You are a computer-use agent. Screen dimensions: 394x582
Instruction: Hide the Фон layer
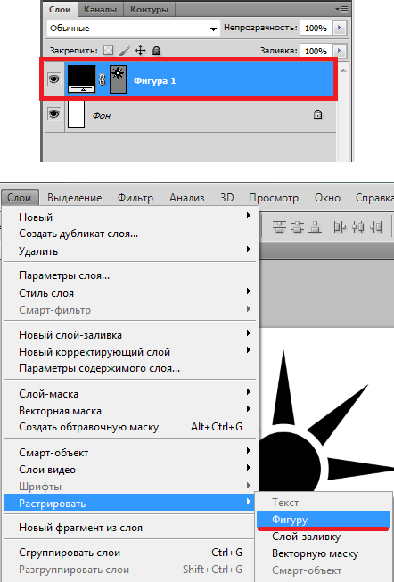[x=54, y=113]
